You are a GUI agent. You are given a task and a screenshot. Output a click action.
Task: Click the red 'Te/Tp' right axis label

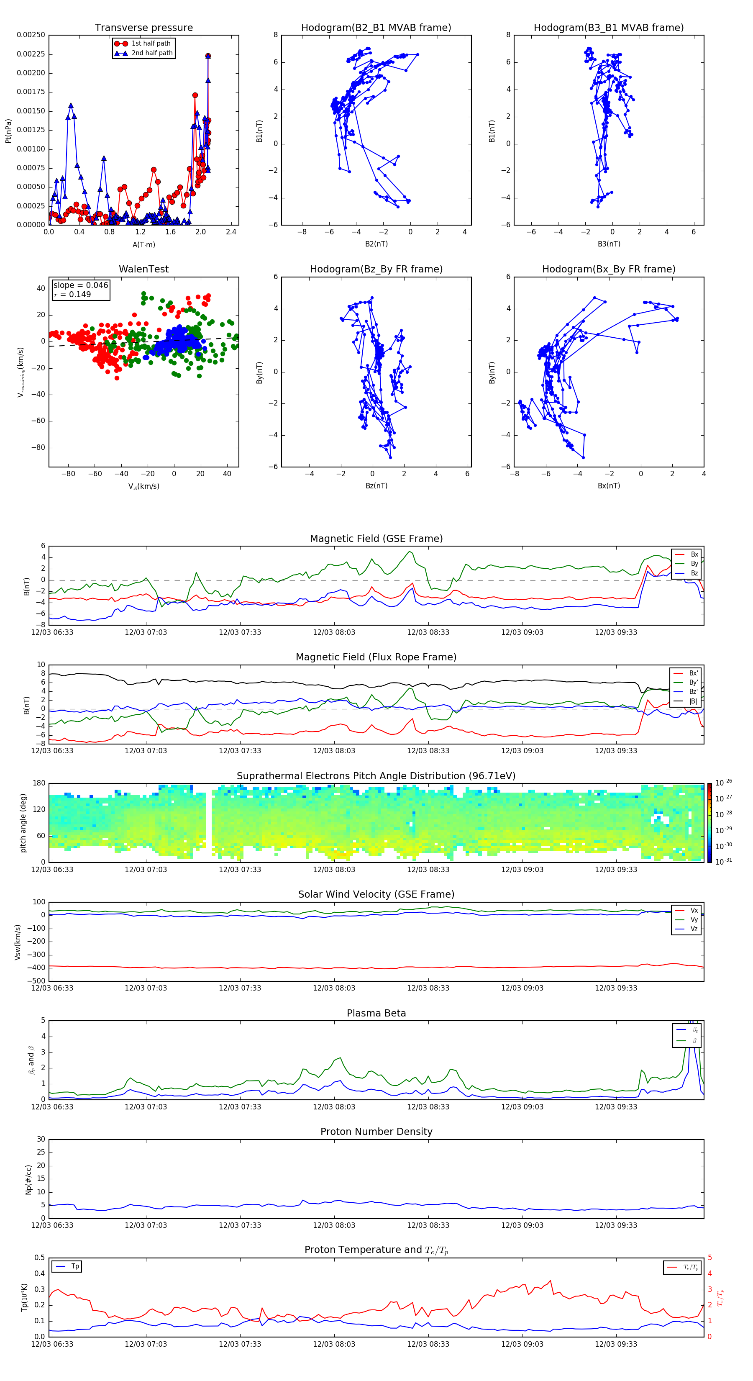coord(720,1297)
